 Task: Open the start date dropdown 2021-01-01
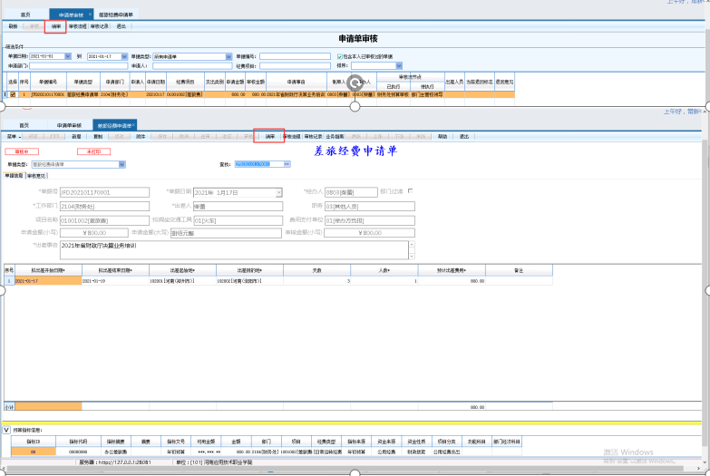coord(68,56)
